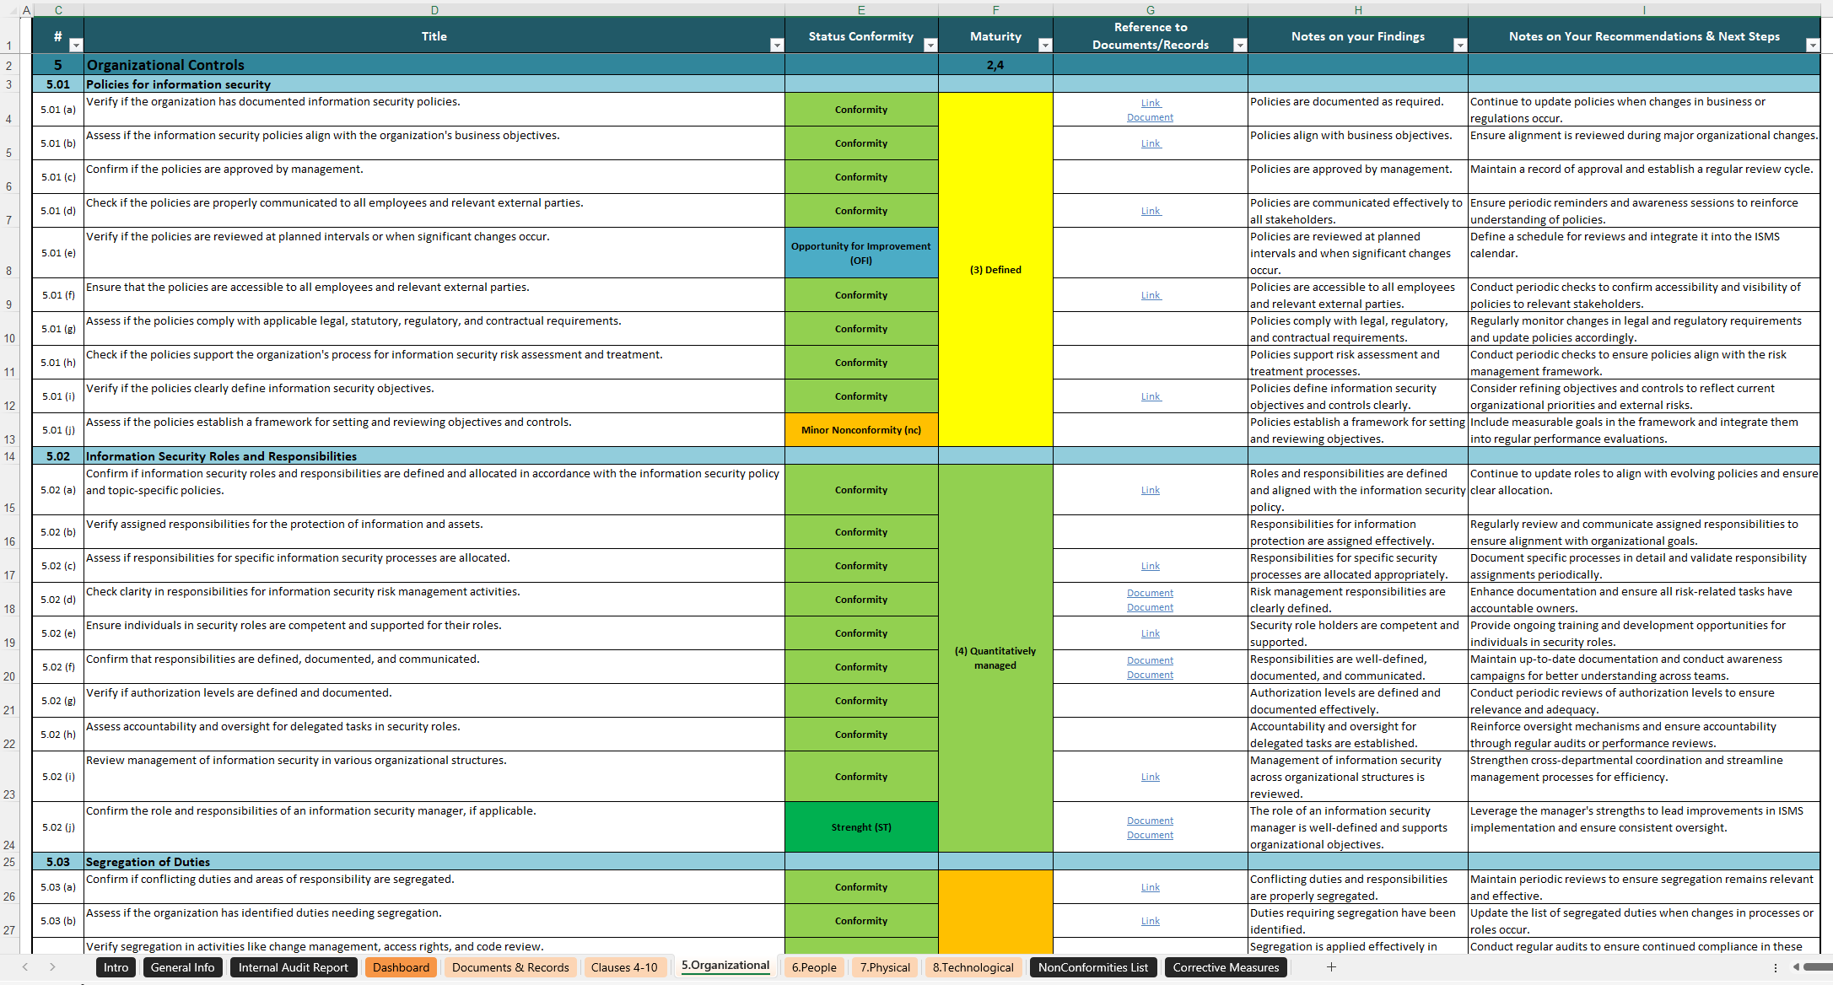Add a new worksheet with the plus icon
Screen dimensions: 1833x985
tap(1331, 967)
